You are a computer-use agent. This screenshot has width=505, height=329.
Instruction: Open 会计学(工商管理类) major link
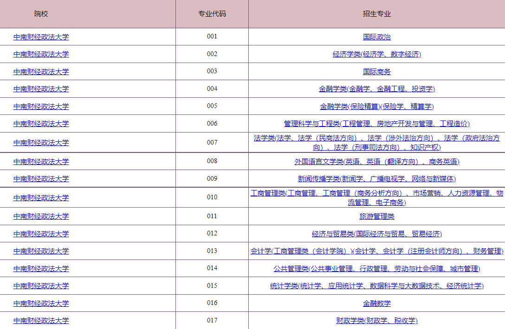point(376,251)
